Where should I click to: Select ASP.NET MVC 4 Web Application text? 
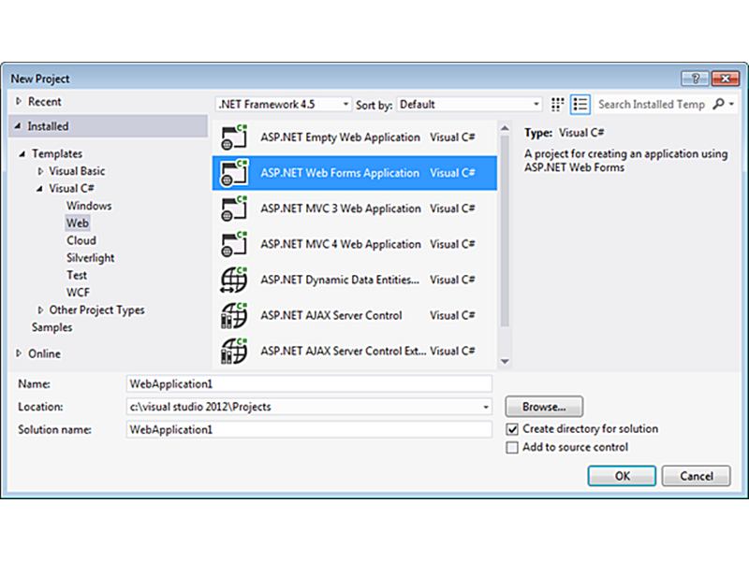point(341,244)
